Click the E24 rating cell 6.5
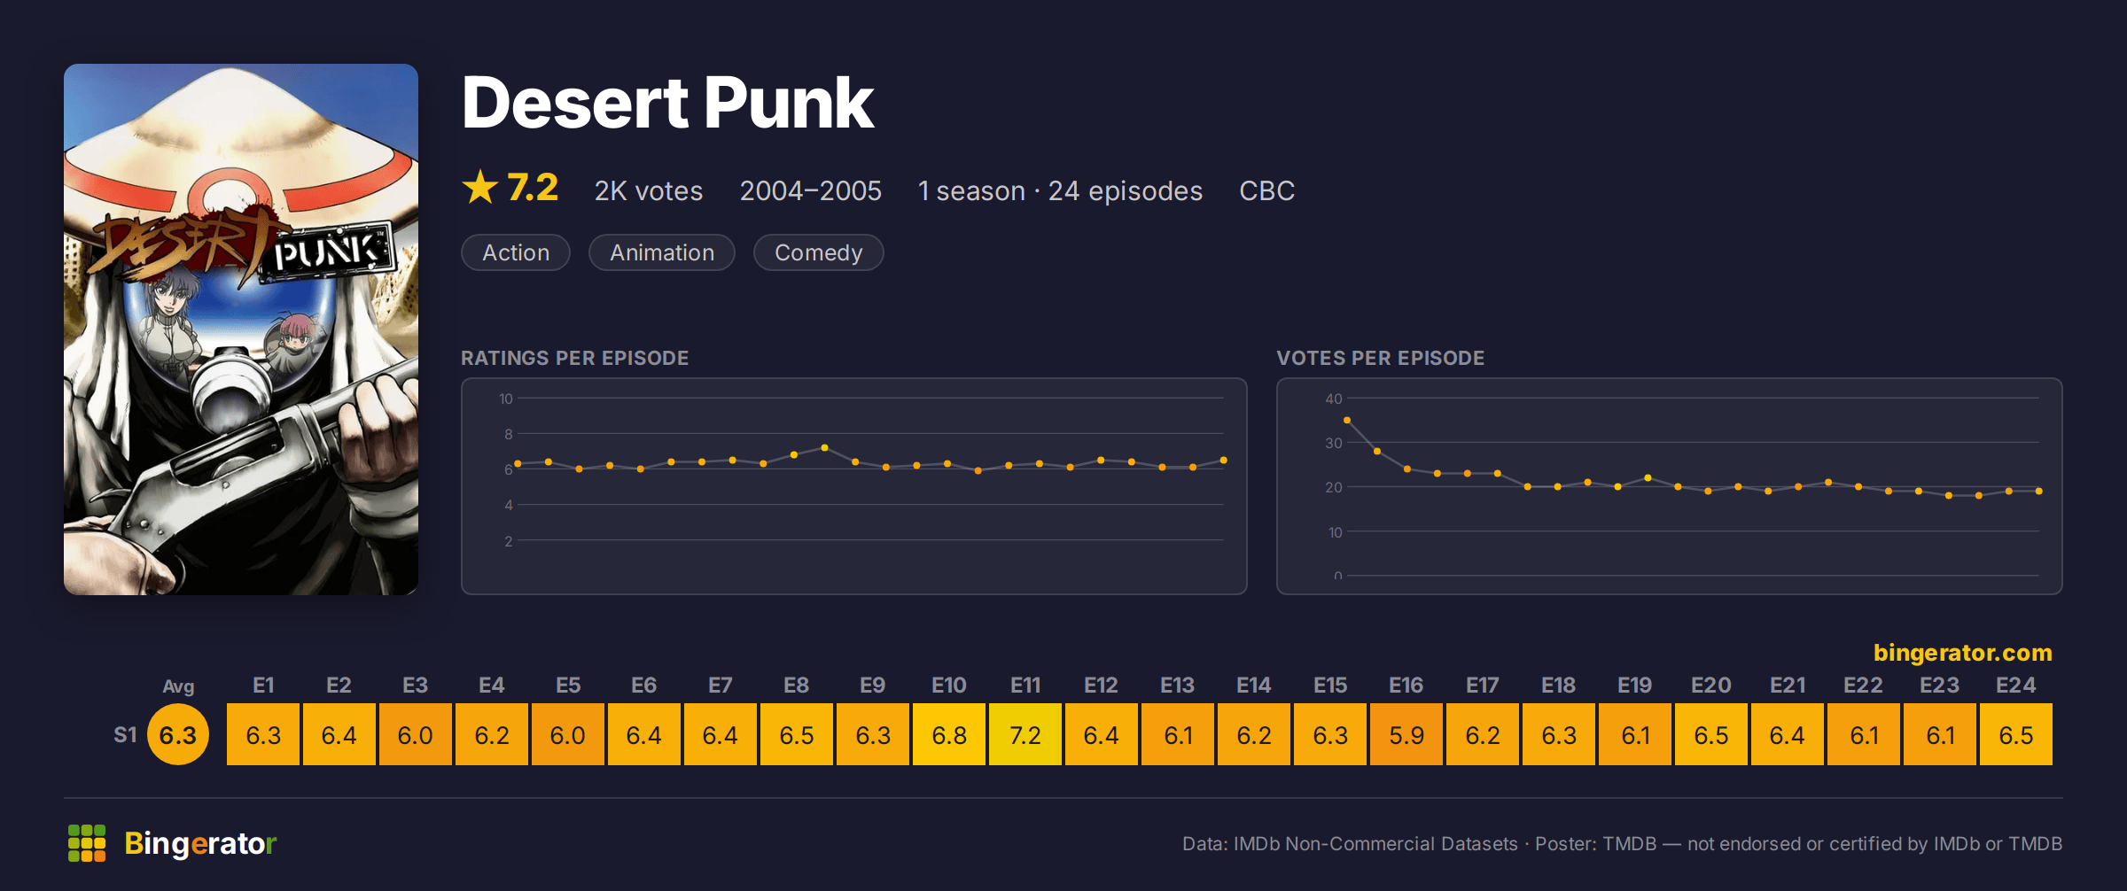The image size is (2127, 891). click(2016, 734)
